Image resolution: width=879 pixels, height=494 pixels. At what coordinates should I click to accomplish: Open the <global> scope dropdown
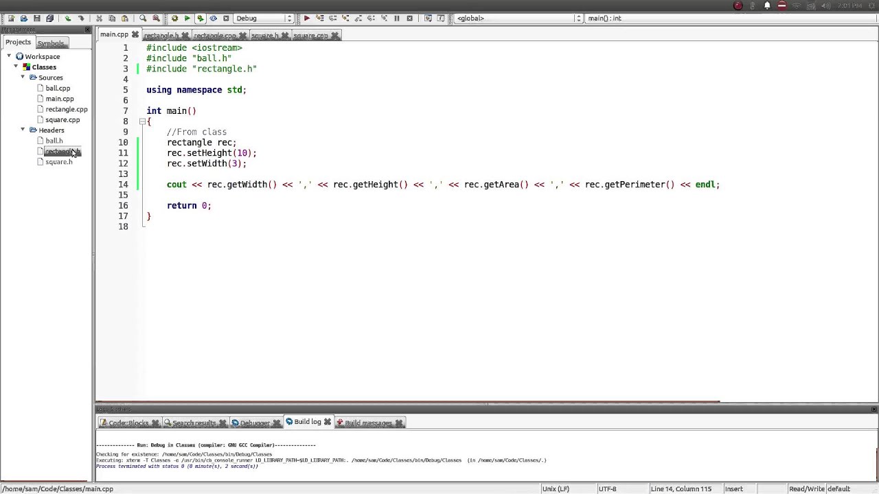click(518, 19)
